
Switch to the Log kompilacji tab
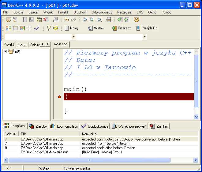64,126
